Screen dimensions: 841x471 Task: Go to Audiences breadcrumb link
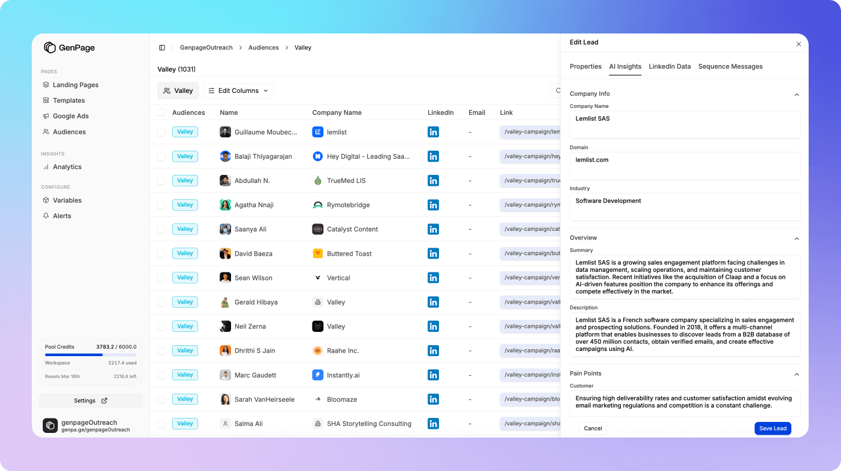tap(263, 48)
